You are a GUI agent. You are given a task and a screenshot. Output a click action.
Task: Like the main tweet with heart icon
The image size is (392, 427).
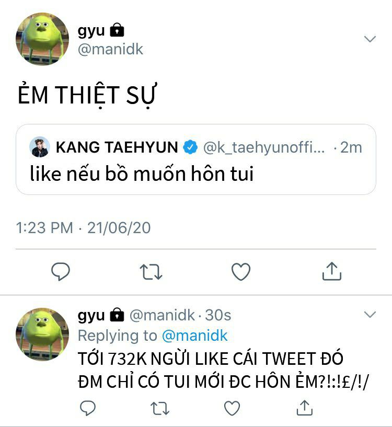[241, 272]
